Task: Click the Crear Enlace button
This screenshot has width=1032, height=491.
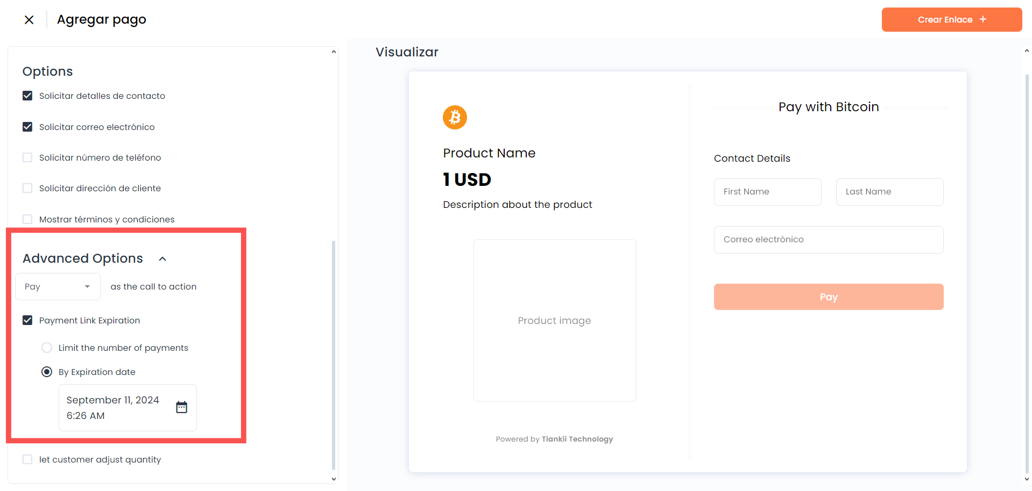Action: [x=952, y=19]
